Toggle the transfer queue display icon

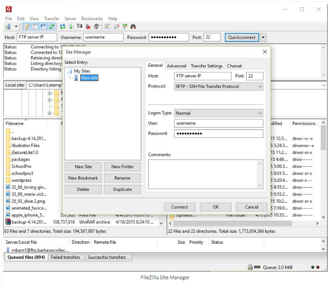coord(51,26)
